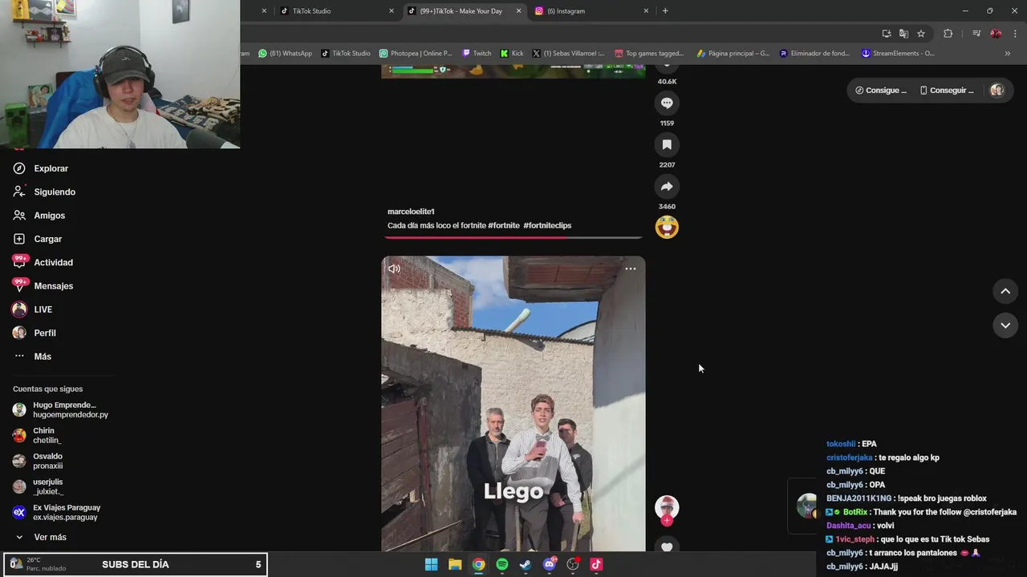Image resolution: width=1027 pixels, height=577 pixels.
Task: Go to next video with down chevron
Action: (1005, 325)
